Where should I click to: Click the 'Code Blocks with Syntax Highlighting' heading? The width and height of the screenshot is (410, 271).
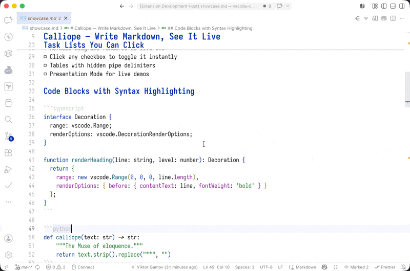pos(119,91)
